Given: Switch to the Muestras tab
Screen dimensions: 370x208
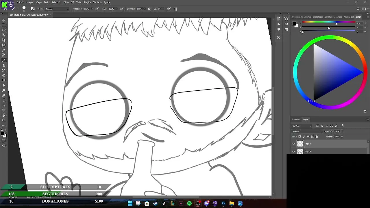Looking at the screenshot, I should pos(338,17).
